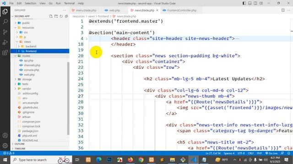Split the editor to the right
Image resolution: width=293 pixels, height=164 pixels.
click(283, 10)
